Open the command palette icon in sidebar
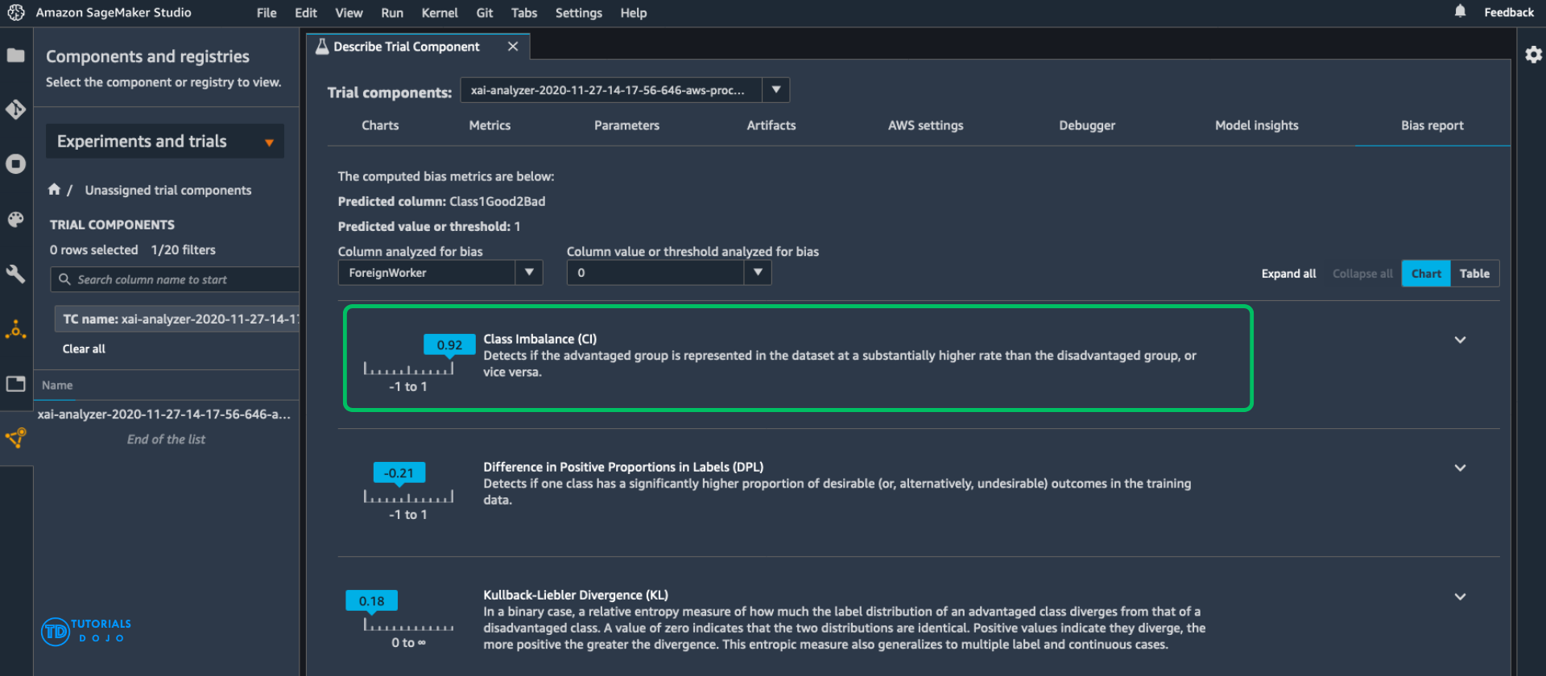This screenshot has height=676, width=1546. coord(15,220)
